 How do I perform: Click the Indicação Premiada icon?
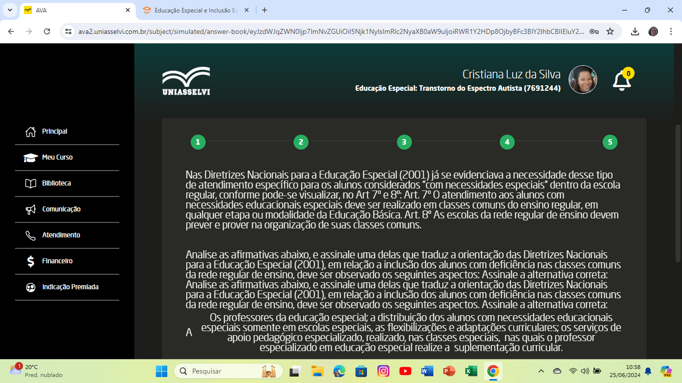[x=30, y=287]
